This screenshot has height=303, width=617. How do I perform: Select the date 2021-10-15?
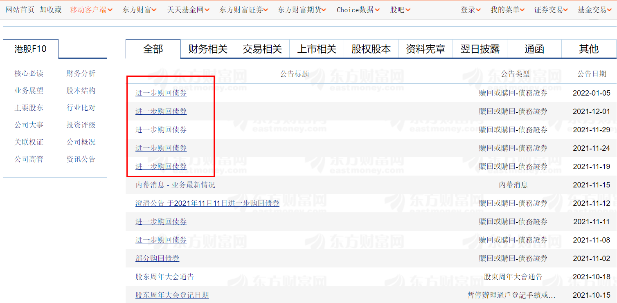(592, 295)
